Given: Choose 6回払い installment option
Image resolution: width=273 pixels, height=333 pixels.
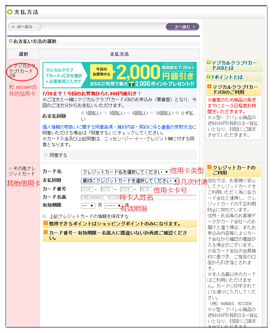Looking at the screenshot, I should coord(129,113).
